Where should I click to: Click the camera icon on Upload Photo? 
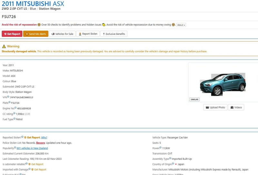point(207,108)
